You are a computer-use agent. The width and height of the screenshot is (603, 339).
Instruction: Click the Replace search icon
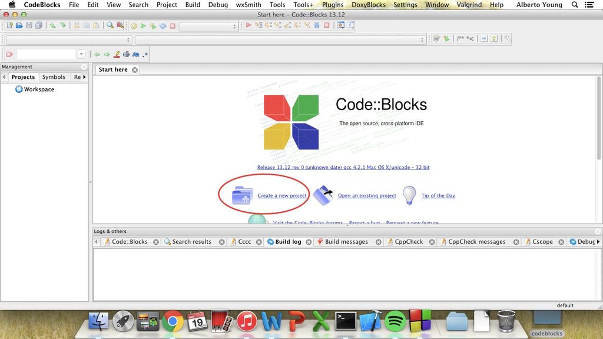(x=120, y=25)
